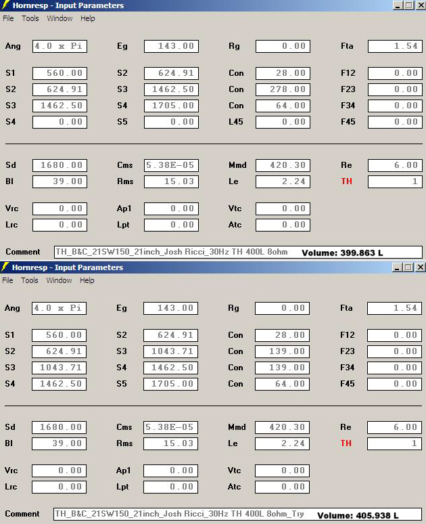
Task: Open Help menu in bottom Hornresp window
Action: [x=87, y=280]
